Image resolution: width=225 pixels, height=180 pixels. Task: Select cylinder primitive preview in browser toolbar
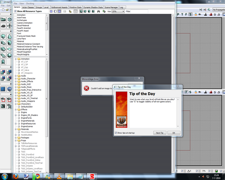89,11
